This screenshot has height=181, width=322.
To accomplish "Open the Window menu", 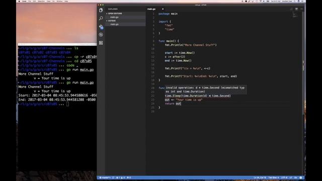I will click(x=59, y=1).
